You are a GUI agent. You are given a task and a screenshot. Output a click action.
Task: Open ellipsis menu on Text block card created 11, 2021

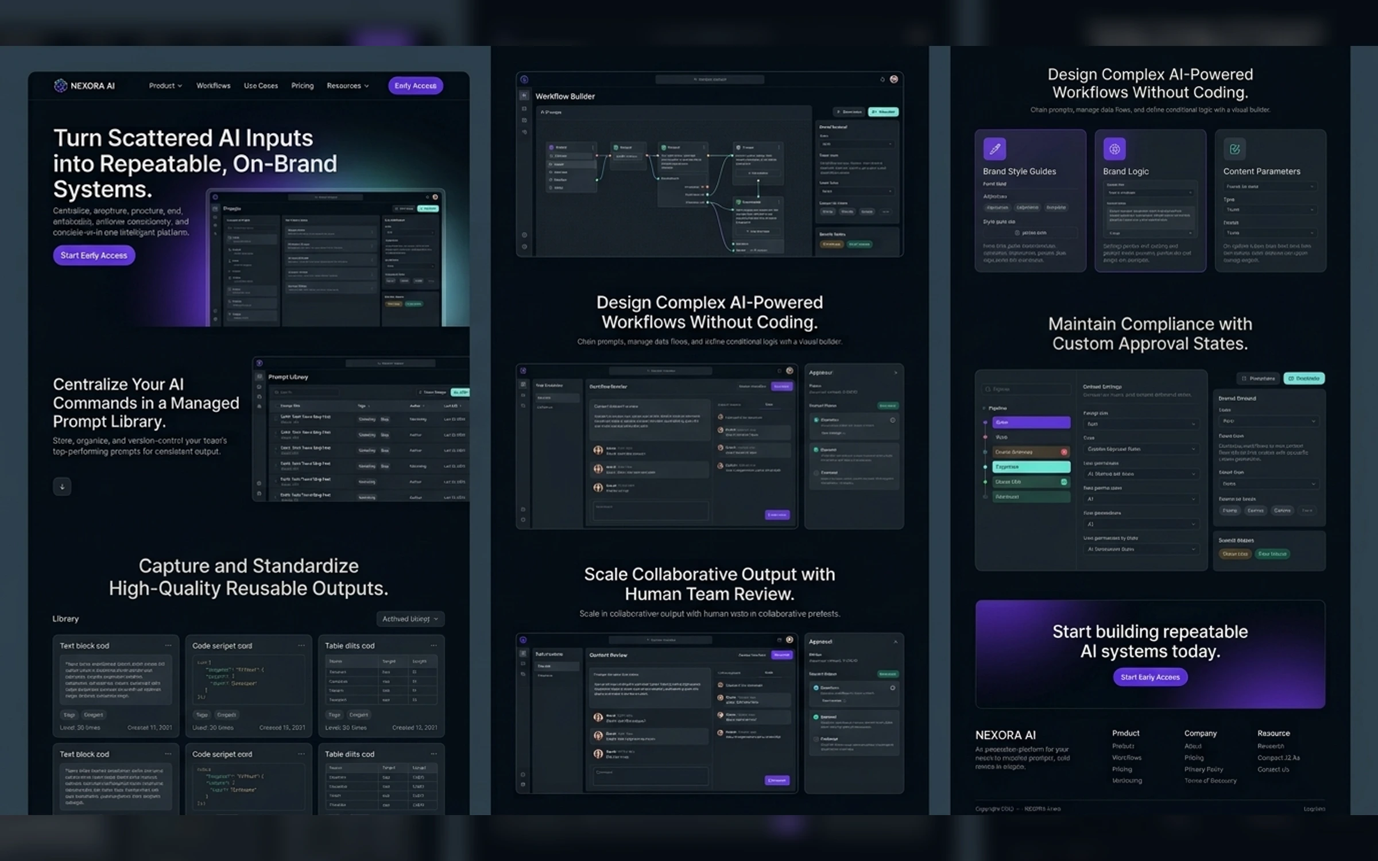[168, 645]
